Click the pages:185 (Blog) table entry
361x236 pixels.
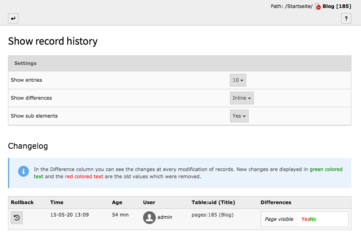point(212,215)
